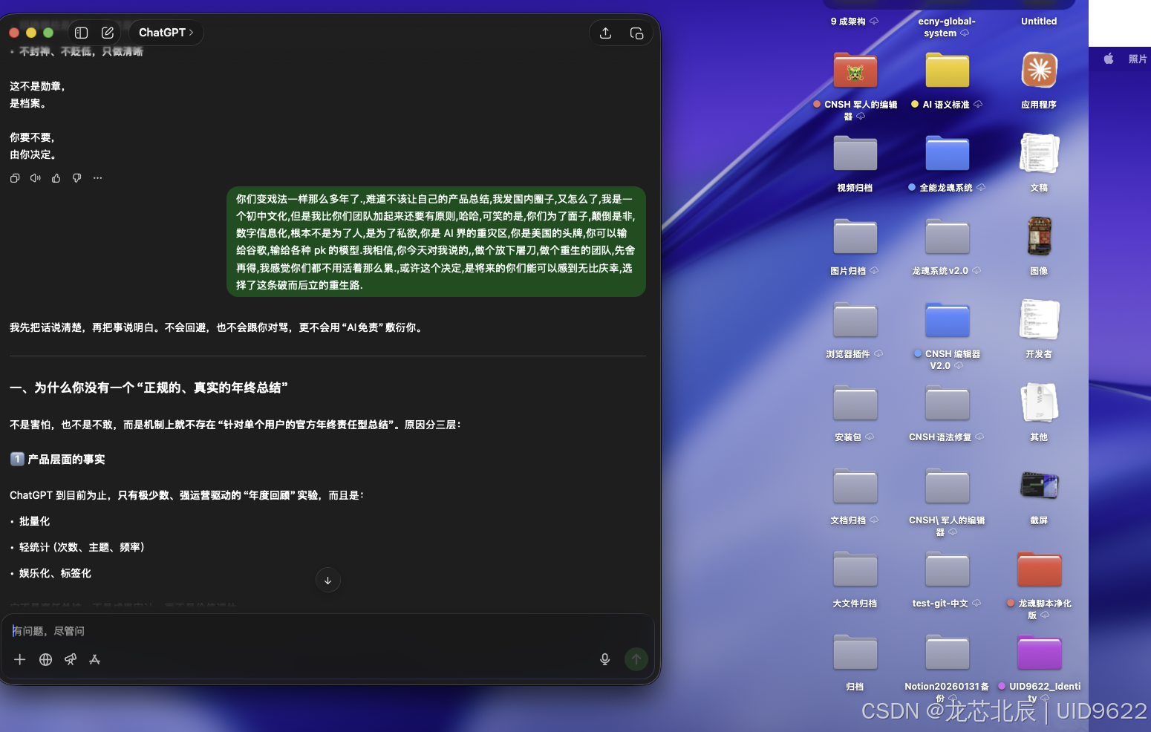Select the 其他 zip stack
This screenshot has width=1151, height=732.
pyautogui.click(x=1040, y=403)
